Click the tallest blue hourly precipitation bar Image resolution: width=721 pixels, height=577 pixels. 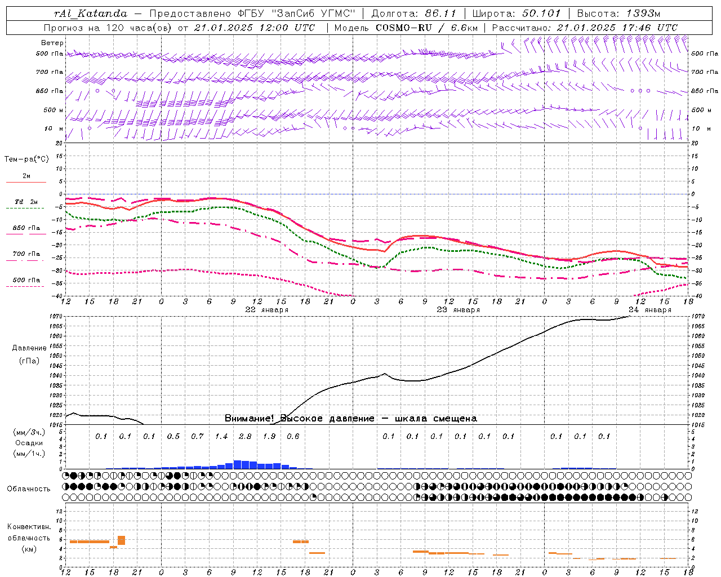[237, 465]
